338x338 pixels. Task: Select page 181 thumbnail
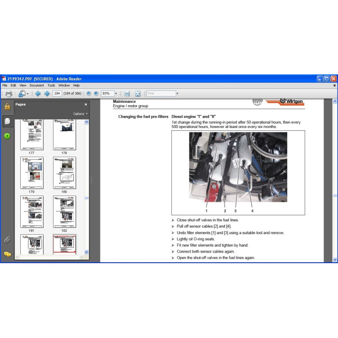[x=32, y=211]
